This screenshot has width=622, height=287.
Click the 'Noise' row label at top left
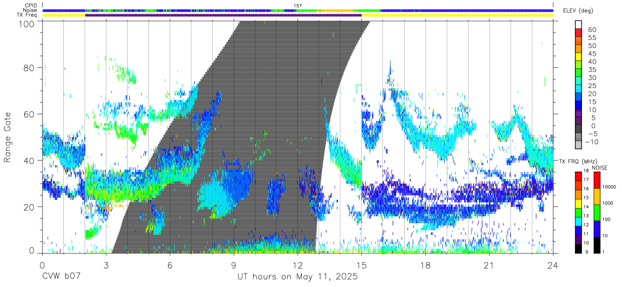click(x=30, y=10)
